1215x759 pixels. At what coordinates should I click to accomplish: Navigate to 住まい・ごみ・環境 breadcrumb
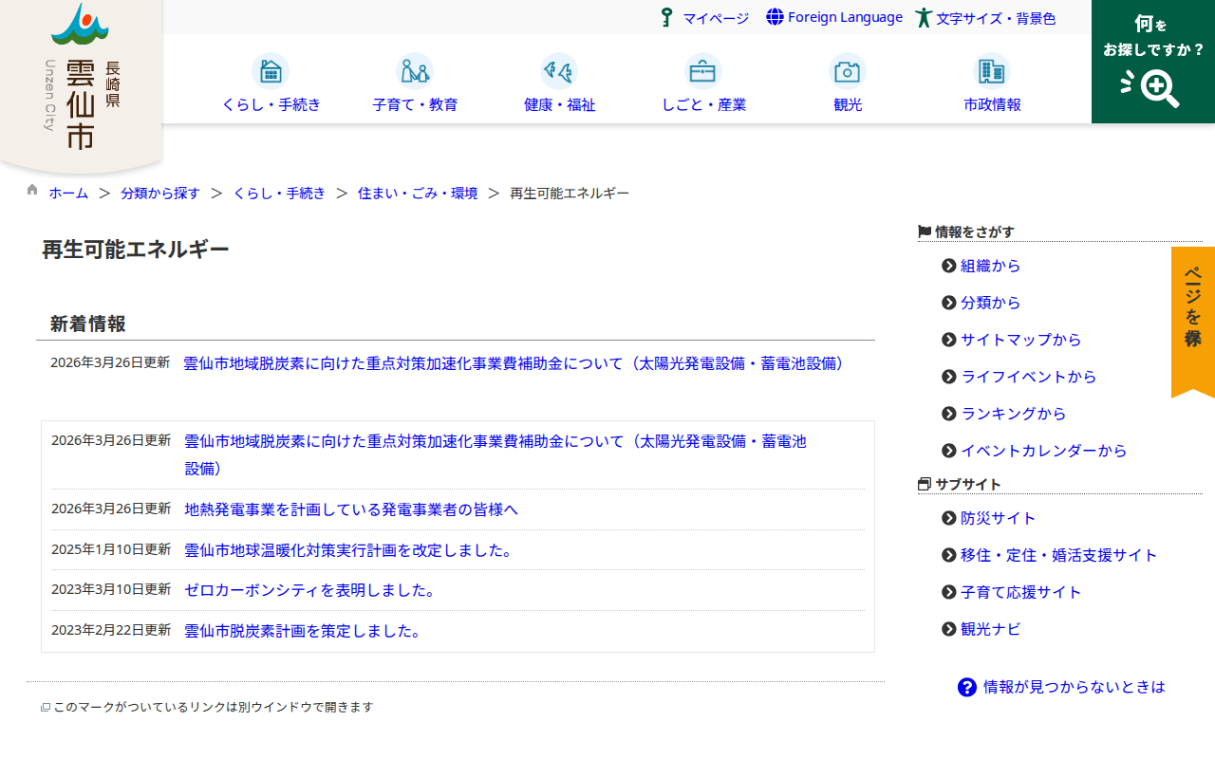click(x=418, y=194)
